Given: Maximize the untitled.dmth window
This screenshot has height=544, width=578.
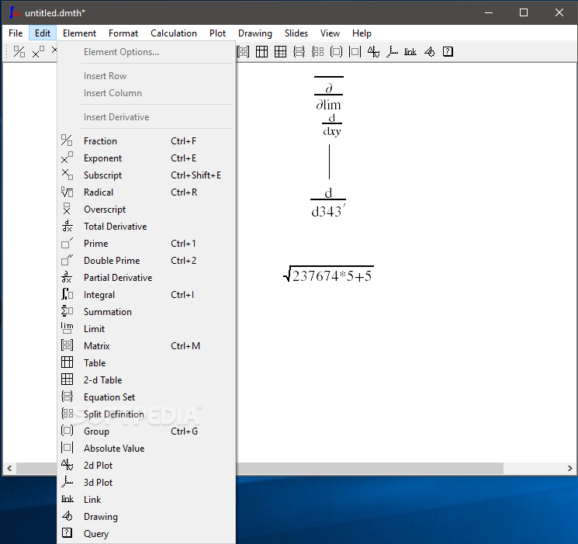Looking at the screenshot, I should [524, 12].
